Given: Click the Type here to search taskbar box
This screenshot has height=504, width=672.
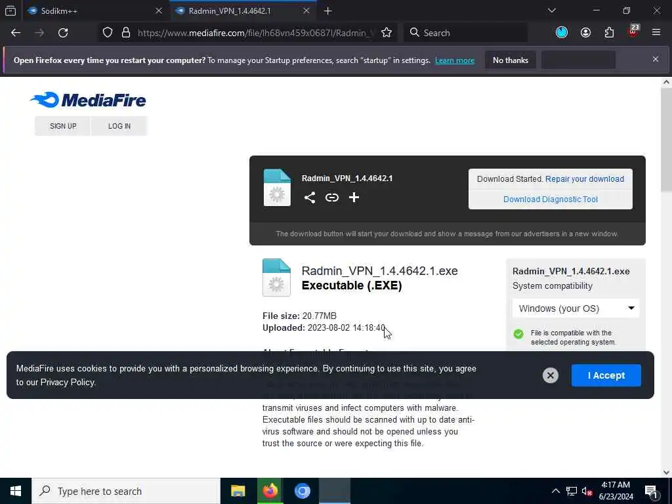Looking at the screenshot, I should (126, 491).
